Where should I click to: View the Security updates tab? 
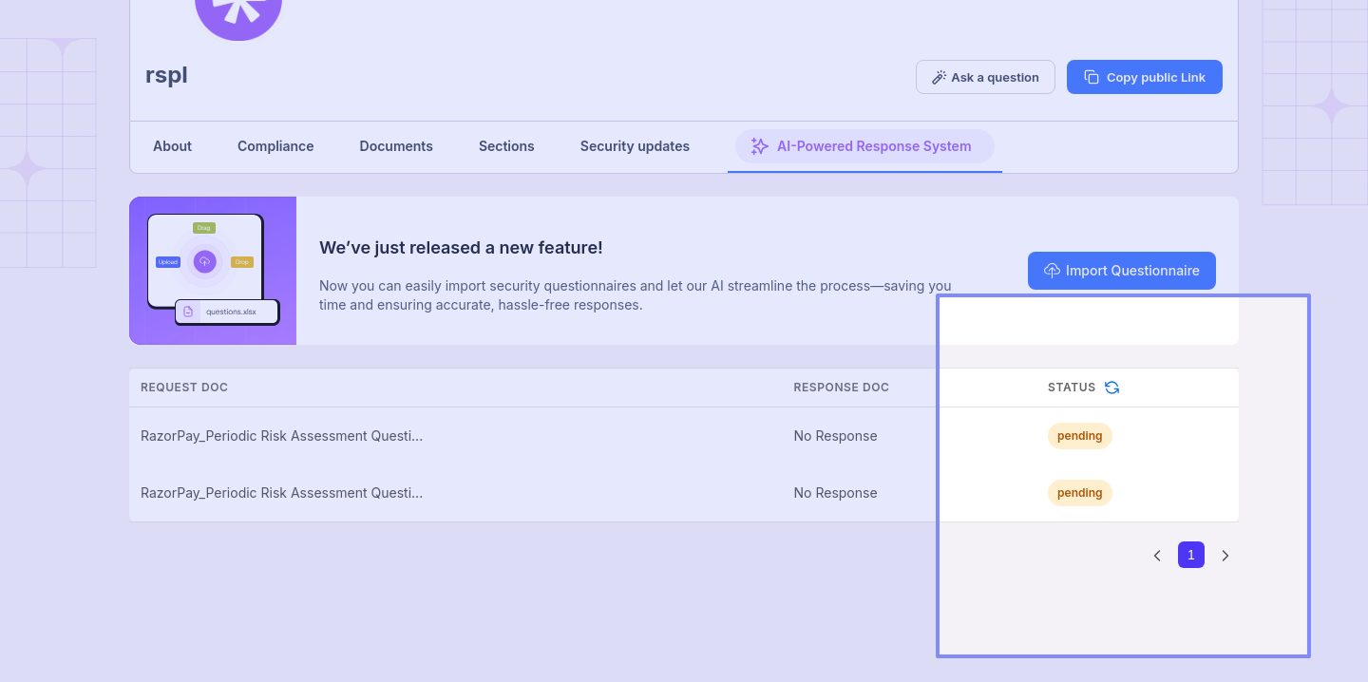point(635,146)
